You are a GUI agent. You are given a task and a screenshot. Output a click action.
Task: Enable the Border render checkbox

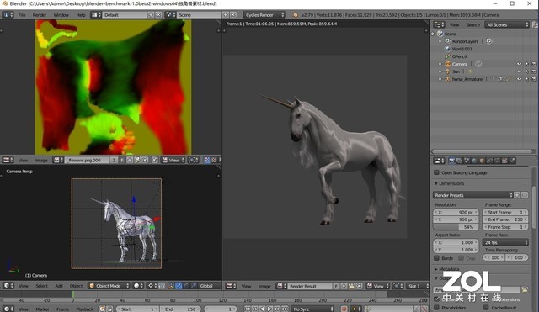click(x=436, y=258)
